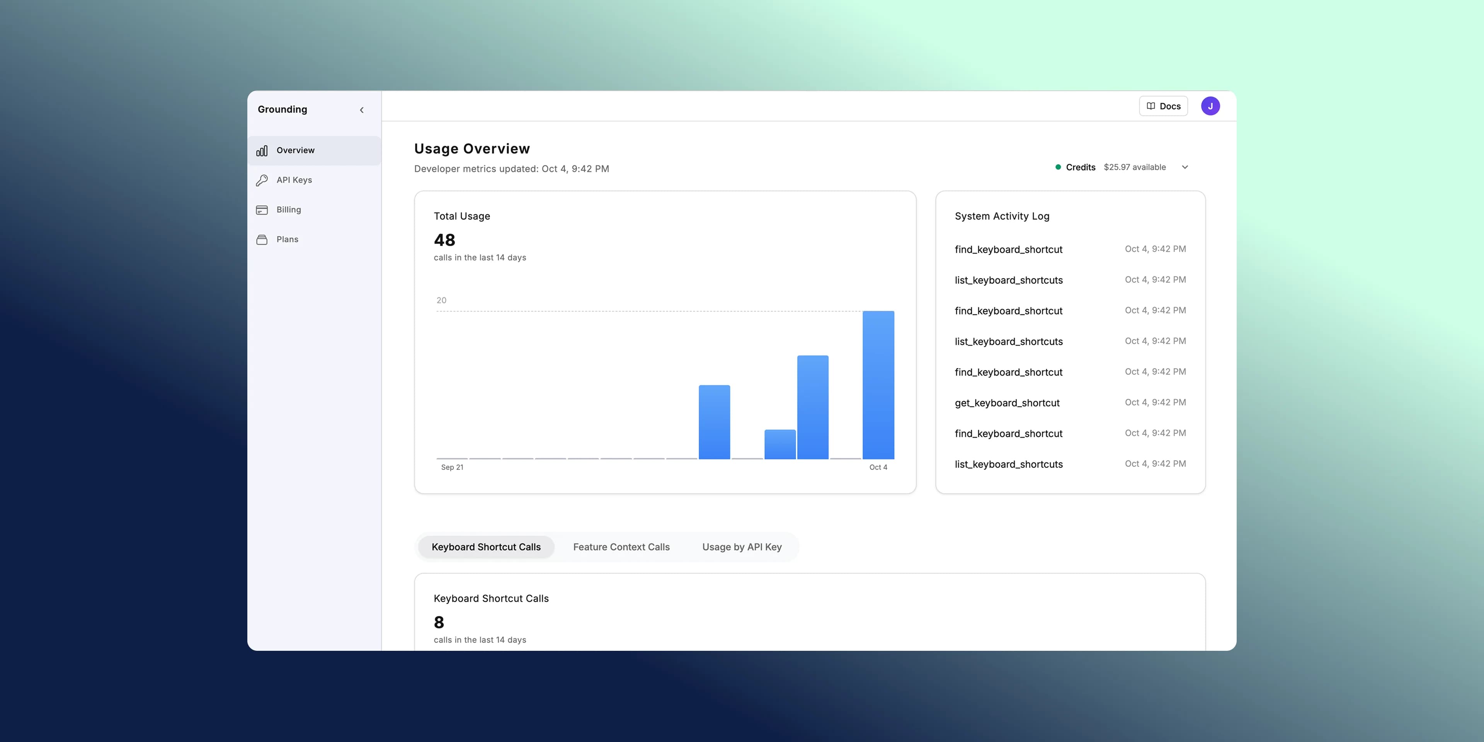Viewport: 1484px width, 742px height.
Task: Open Overview using the bar chart icon
Action: 262,150
